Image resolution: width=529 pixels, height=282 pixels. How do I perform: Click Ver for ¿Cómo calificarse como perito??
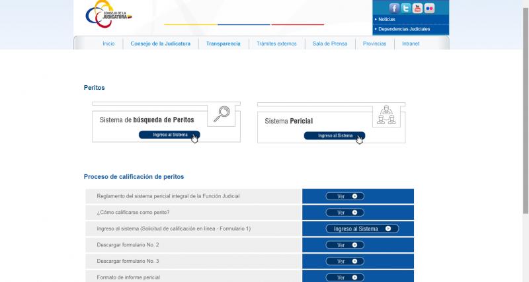(345, 213)
